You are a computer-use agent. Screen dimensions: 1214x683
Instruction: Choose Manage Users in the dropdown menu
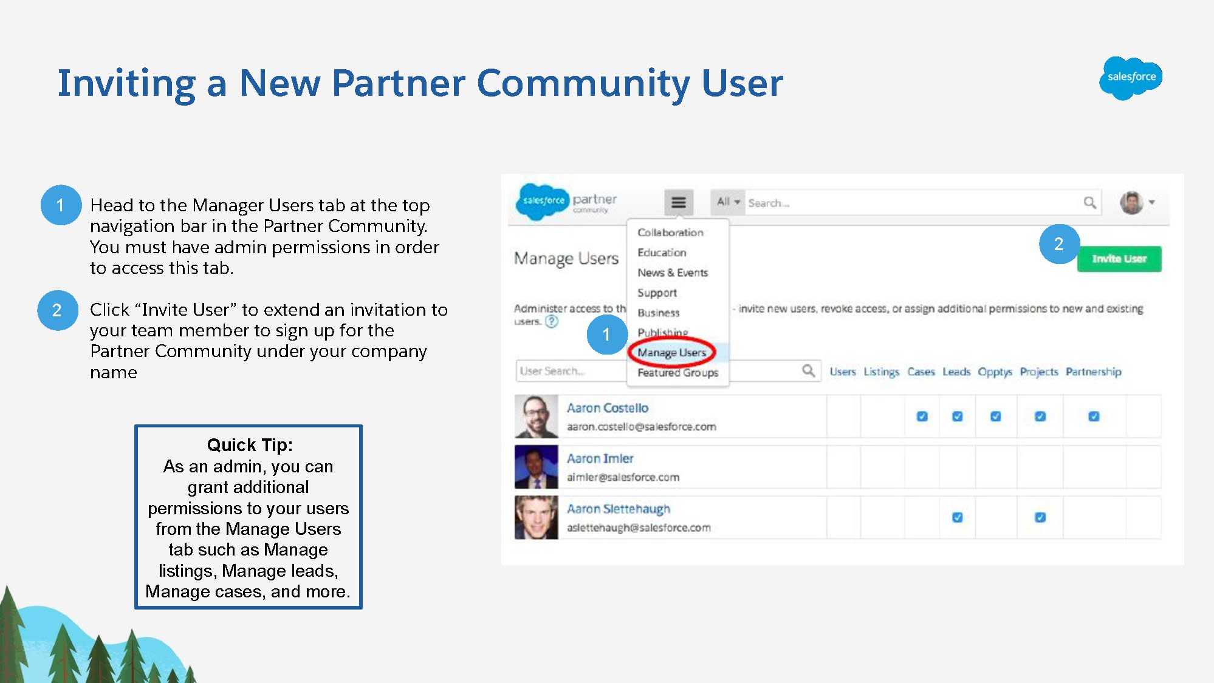click(x=671, y=353)
